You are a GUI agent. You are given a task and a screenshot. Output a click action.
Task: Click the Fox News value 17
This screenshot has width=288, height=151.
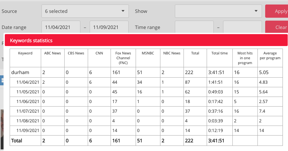click(115, 101)
